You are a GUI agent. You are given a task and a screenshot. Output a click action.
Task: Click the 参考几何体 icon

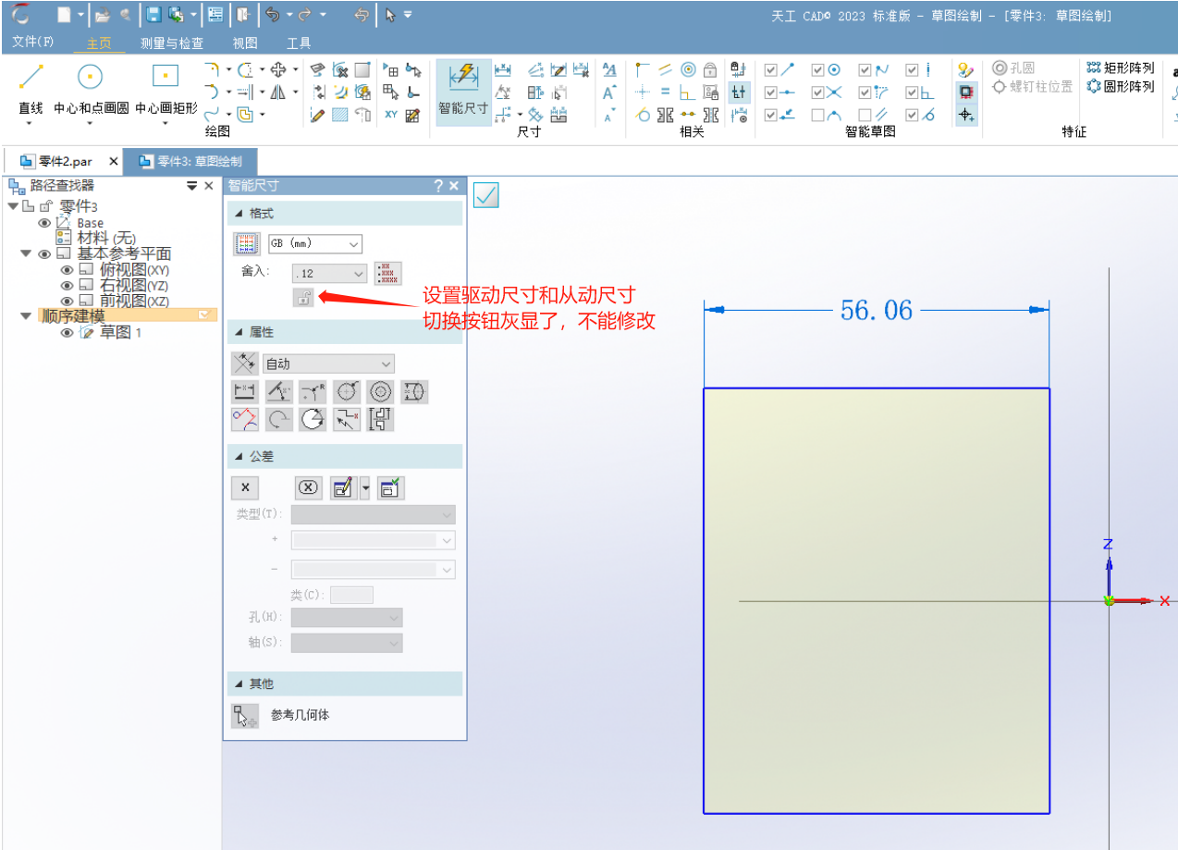click(x=245, y=716)
